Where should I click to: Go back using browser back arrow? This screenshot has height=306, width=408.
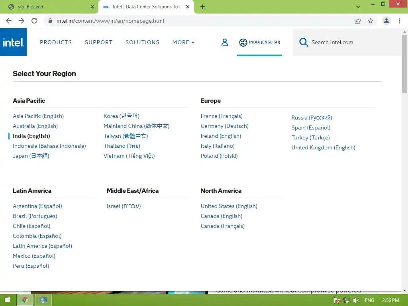pos(9,21)
